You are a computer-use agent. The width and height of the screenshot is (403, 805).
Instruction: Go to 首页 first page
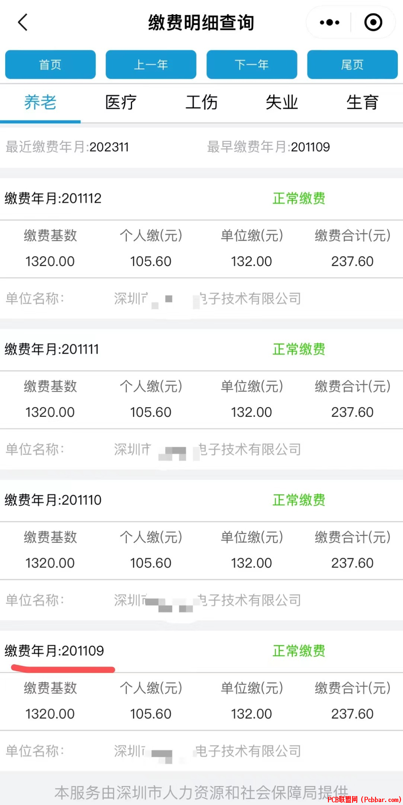pos(50,65)
